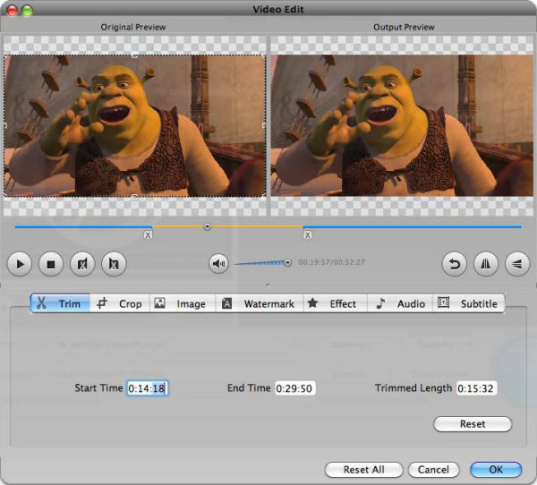Flip video horizontally with mirror icon
This screenshot has height=485, width=537.
[x=486, y=264]
